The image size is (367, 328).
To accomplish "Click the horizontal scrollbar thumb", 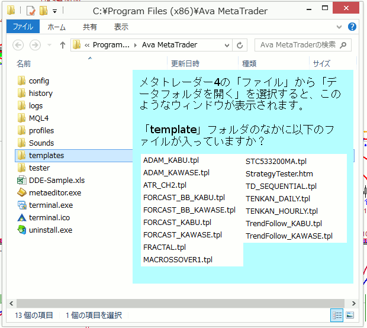I will tap(180, 303).
